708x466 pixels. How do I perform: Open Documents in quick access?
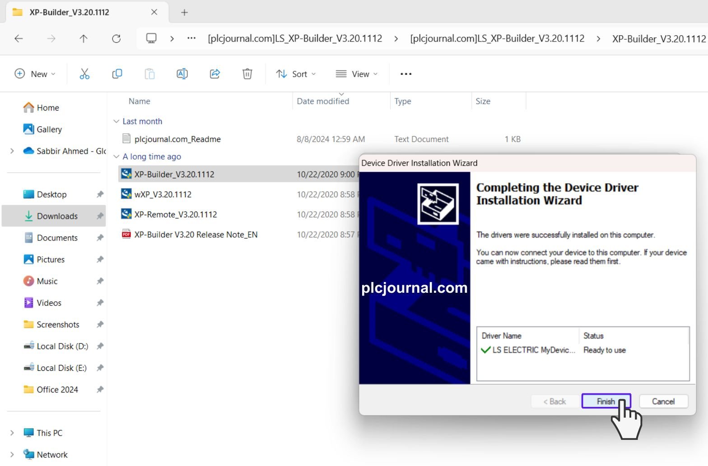(x=57, y=238)
